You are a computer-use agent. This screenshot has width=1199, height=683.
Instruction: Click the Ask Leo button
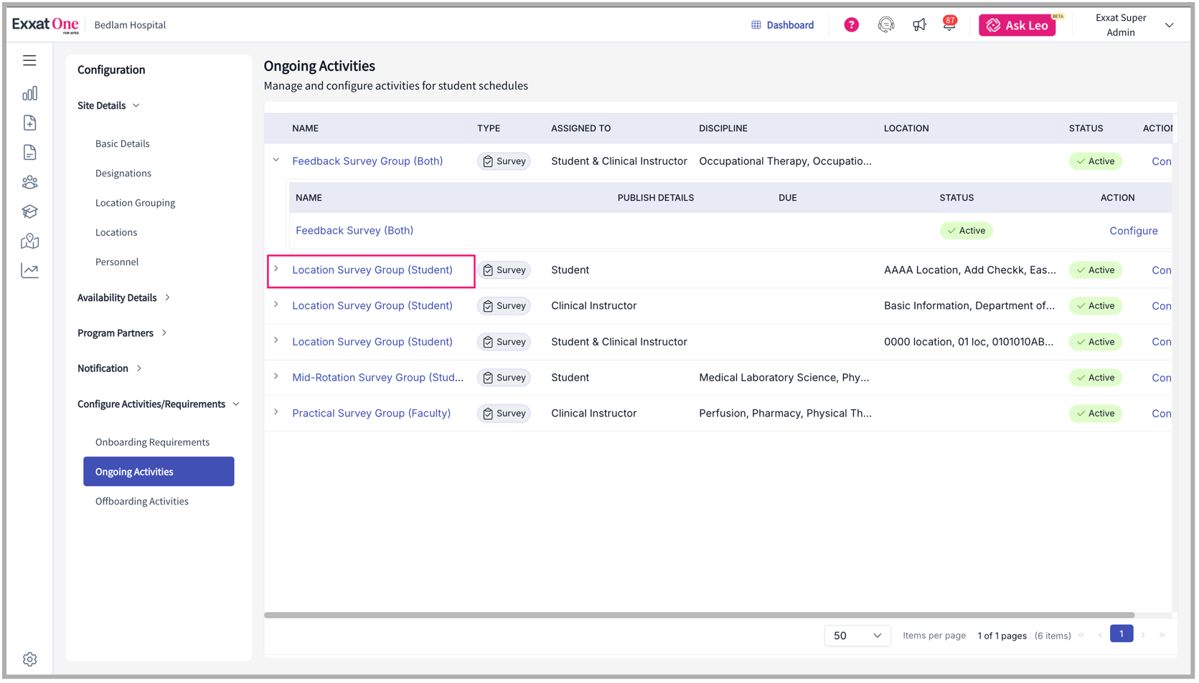(x=1017, y=25)
